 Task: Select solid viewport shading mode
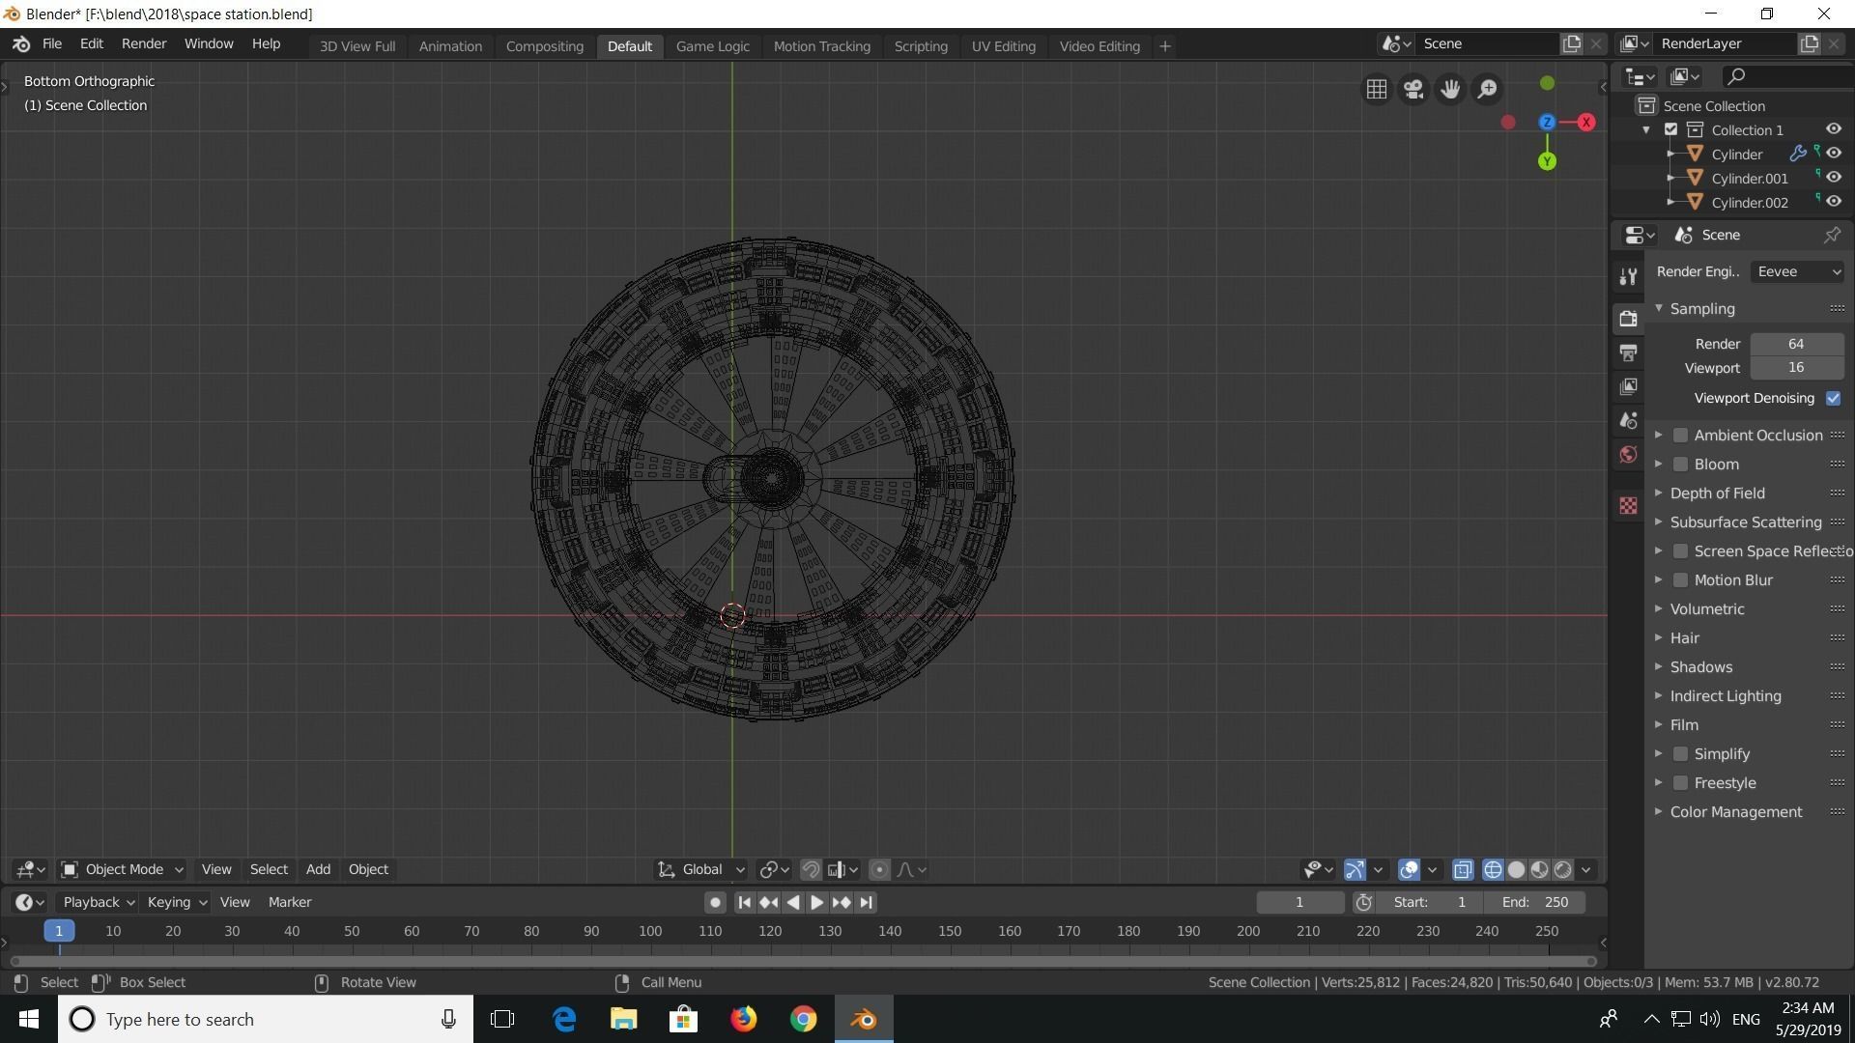pos(1516,870)
